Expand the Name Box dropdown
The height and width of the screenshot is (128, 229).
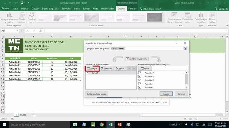[17, 31]
